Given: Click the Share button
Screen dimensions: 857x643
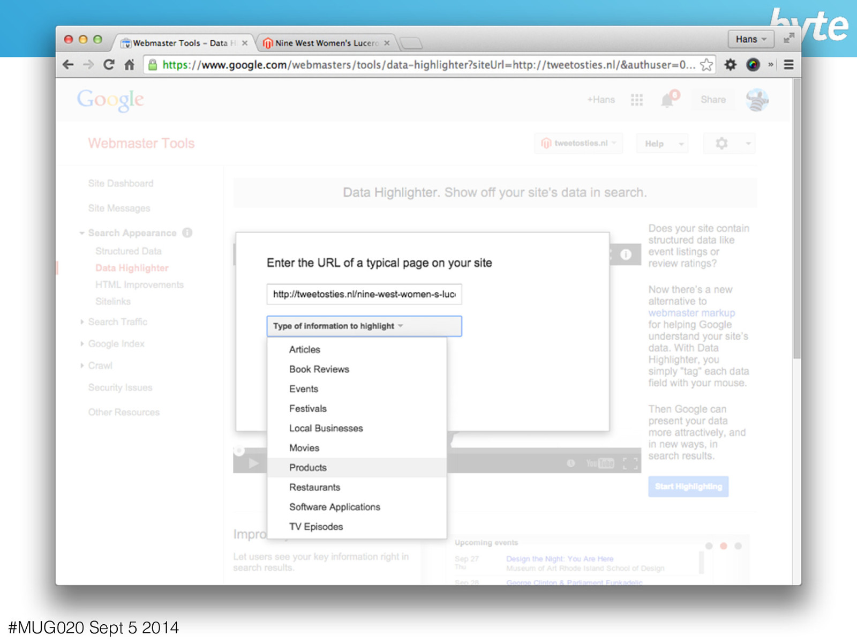Looking at the screenshot, I should pos(713,100).
